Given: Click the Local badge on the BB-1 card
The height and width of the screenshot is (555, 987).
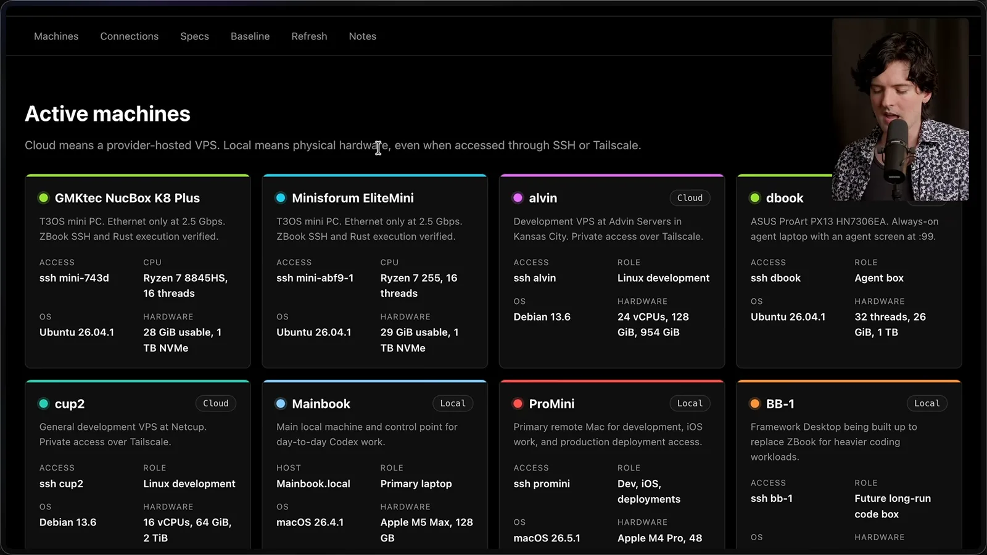Looking at the screenshot, I should tap(927, 403).
